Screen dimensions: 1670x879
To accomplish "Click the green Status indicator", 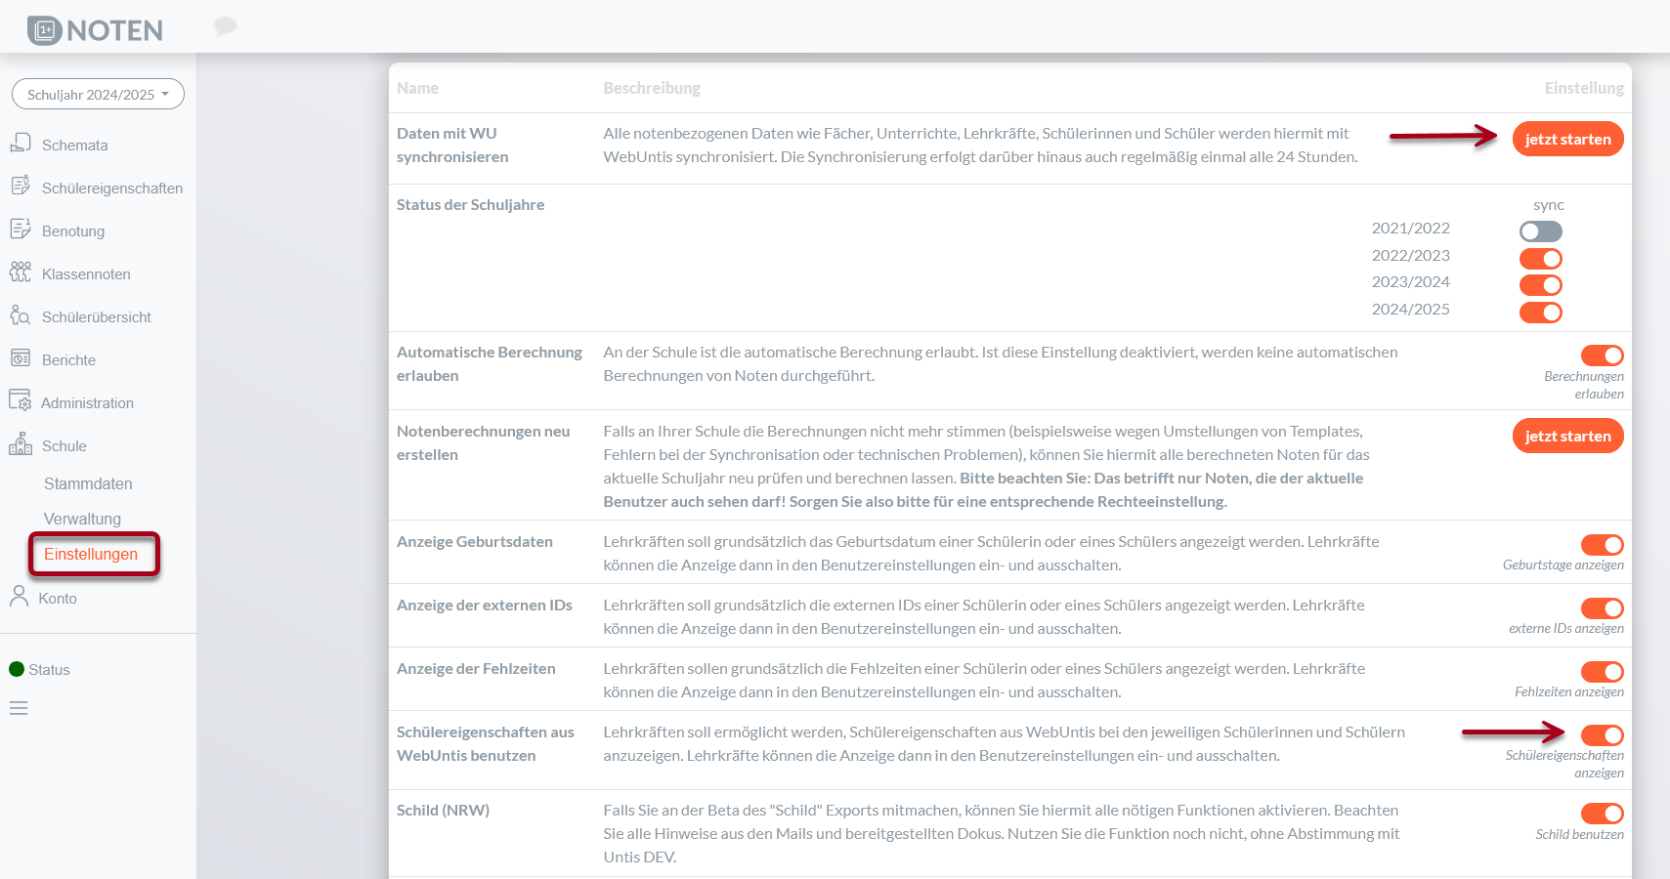I will click(17, 669).
